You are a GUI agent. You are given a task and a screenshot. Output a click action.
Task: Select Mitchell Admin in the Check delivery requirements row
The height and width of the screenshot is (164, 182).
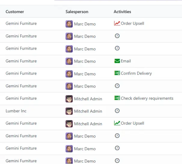(88, 99)
